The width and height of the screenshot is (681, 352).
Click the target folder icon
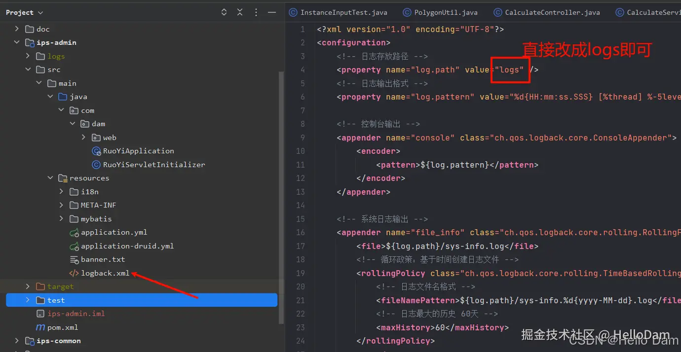(x=40, y=286)
